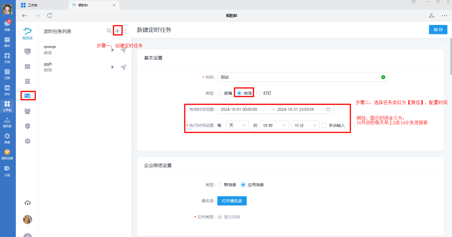The image size is (452, 237).
Task: Click the vertical scrollbar on the right
Action: point(451,57)
